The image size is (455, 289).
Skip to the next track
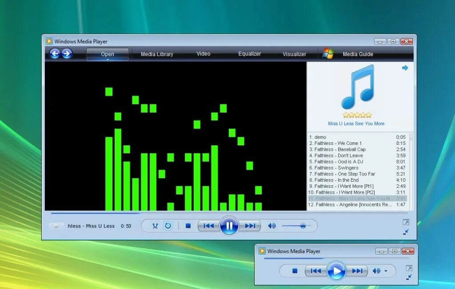point(251,226)
